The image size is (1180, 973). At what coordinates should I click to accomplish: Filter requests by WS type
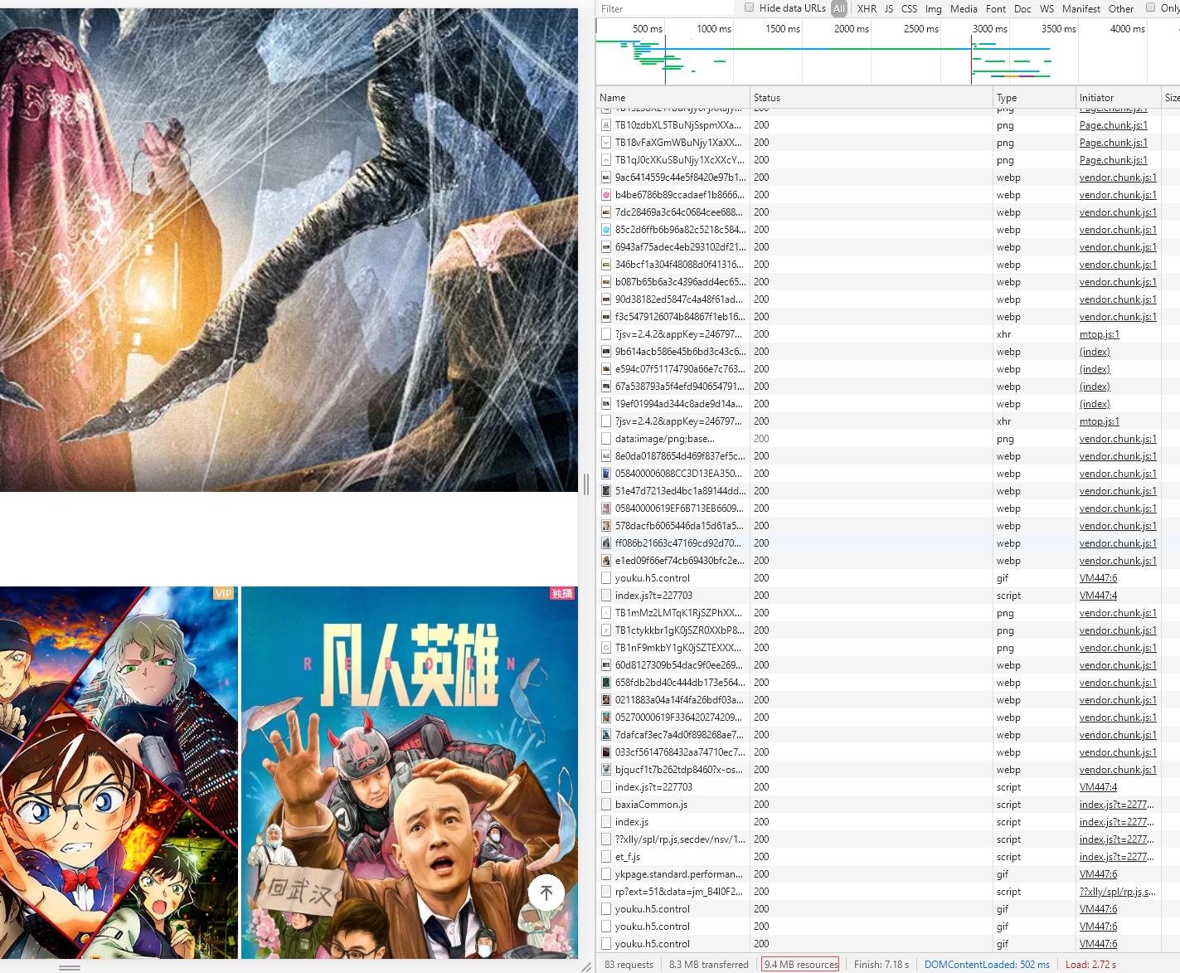[x=1046, y=8]
